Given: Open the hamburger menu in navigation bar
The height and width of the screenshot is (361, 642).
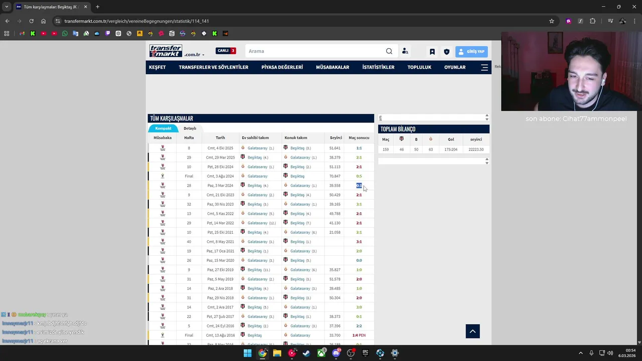Looking at the screenshot, I should (485, 67).
